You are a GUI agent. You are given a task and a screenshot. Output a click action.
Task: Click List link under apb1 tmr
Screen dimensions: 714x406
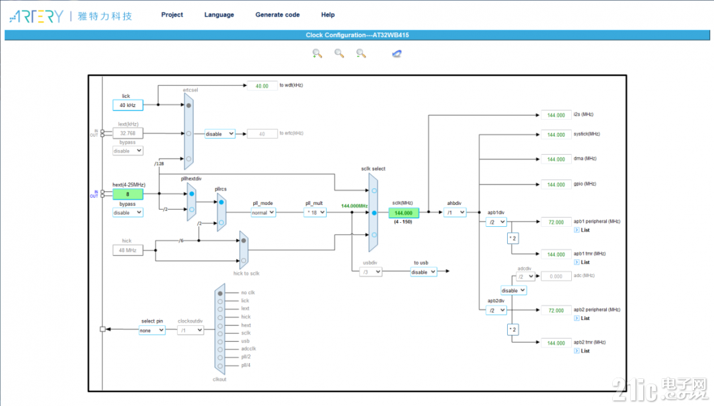point(585,263)
